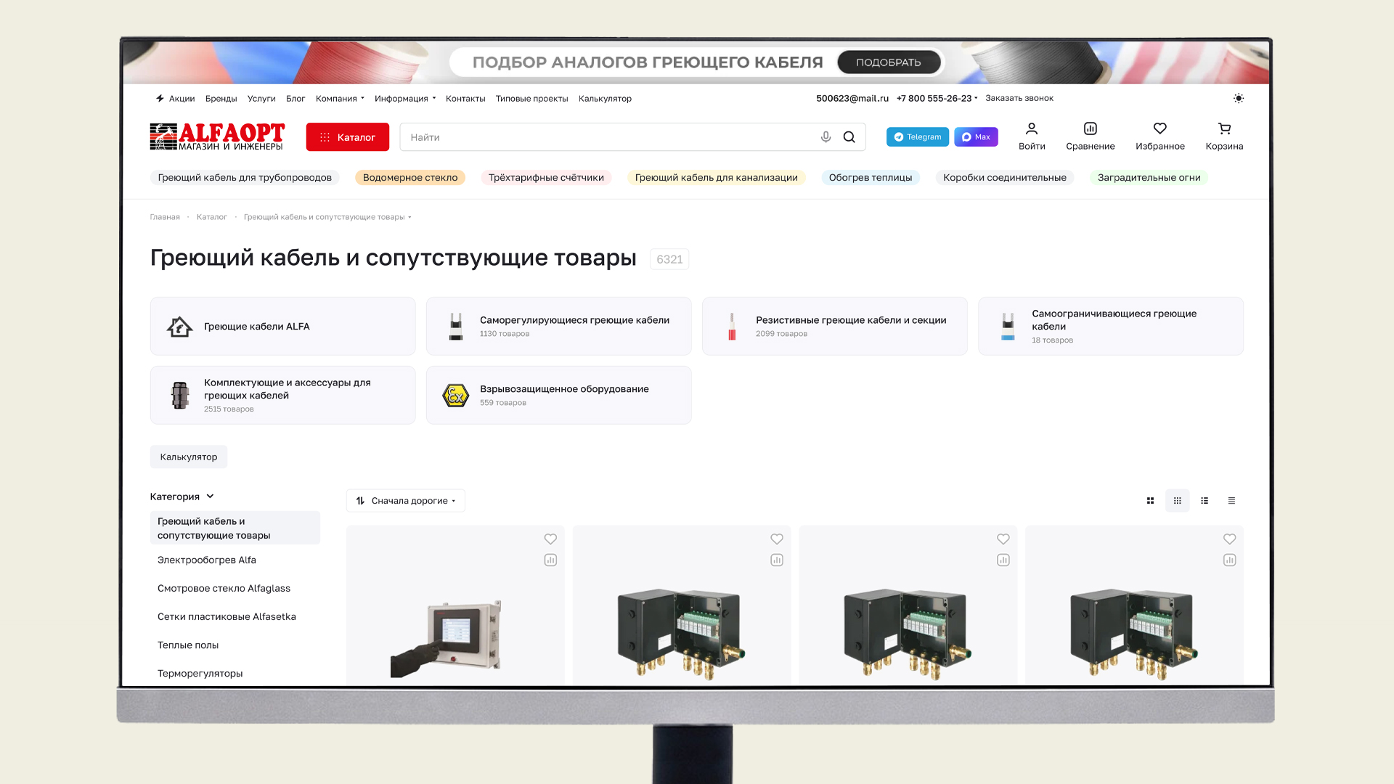Add first control panel product to comparison
The width and height of the screenshot is (1394, 784).
pyautogui.click(x=550, y=560)
